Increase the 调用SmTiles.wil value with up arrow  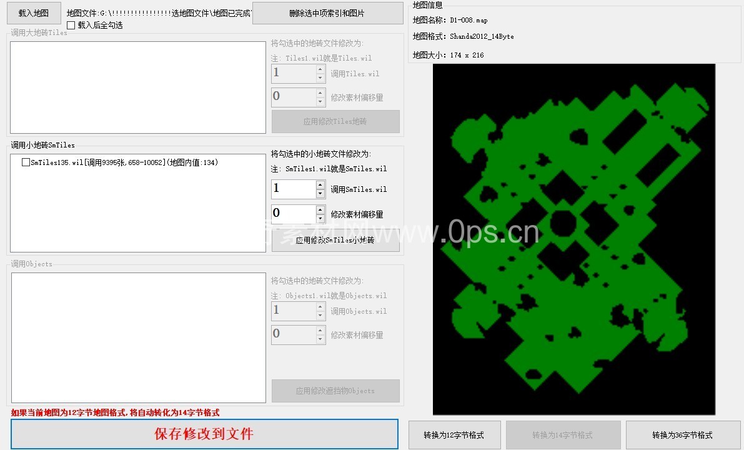(320, 185)
